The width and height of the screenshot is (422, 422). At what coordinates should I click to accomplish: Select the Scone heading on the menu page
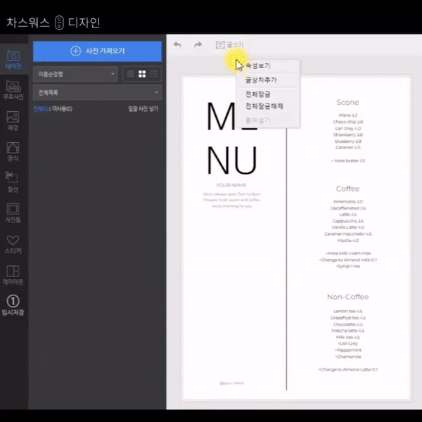point(347,102)
